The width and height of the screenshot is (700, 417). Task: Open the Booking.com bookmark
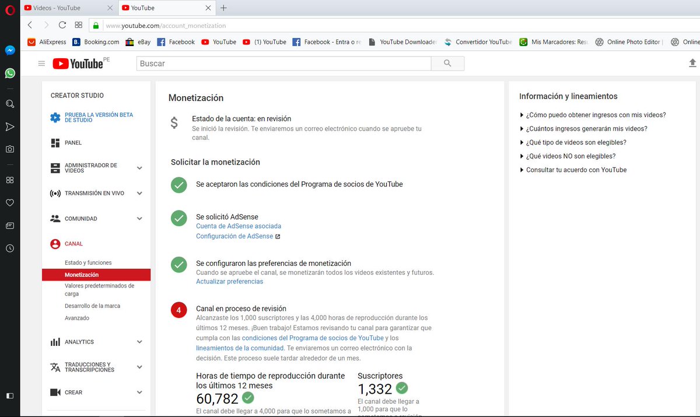[x=96, y=42]
